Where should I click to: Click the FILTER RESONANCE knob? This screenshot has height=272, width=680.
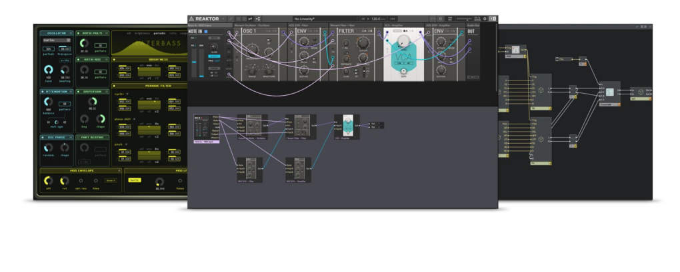pos(363,58)
